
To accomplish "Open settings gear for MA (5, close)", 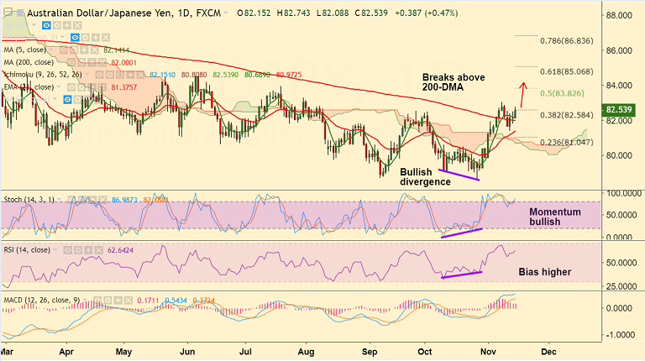I will [74, 50].
